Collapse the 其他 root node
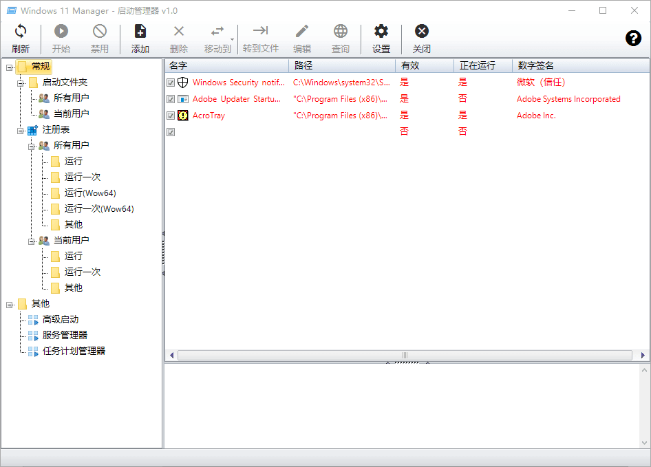This screenshot has width=651, height=467. [x=10, y=305]
